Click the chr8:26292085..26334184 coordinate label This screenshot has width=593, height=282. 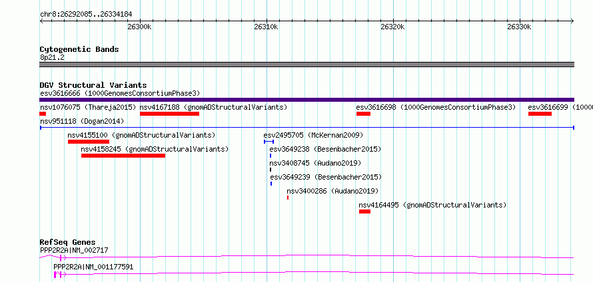pyautogui.click(x=86, y=15)
